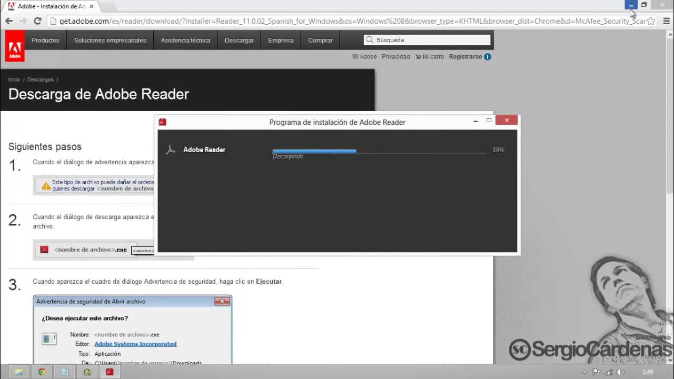Screen dimensions: 674x379
Task: Click the blue info icon beside Registrarse
Action: (x=488, y=57)
